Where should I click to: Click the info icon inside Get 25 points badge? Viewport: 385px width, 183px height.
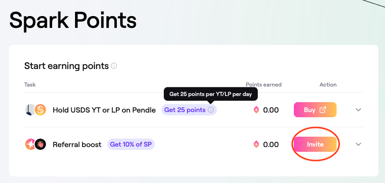tap(211, 110)
